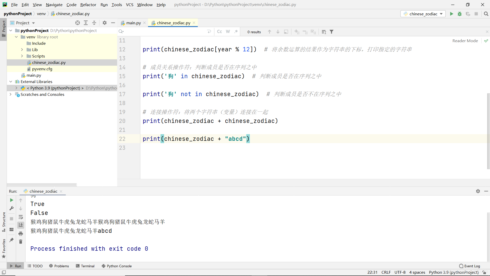Collapse the pythonProject root folder
The image size is (490, 276).
[11, 30]
